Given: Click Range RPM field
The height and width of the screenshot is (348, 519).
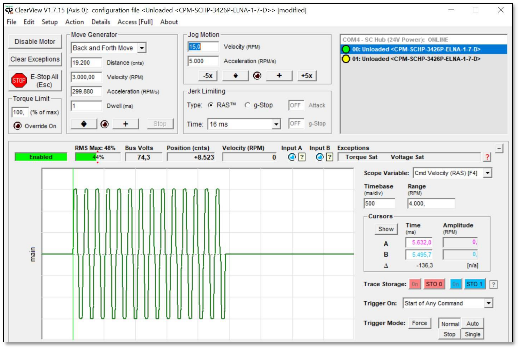Looking at the screenshot, I should [x=431, y=204].
